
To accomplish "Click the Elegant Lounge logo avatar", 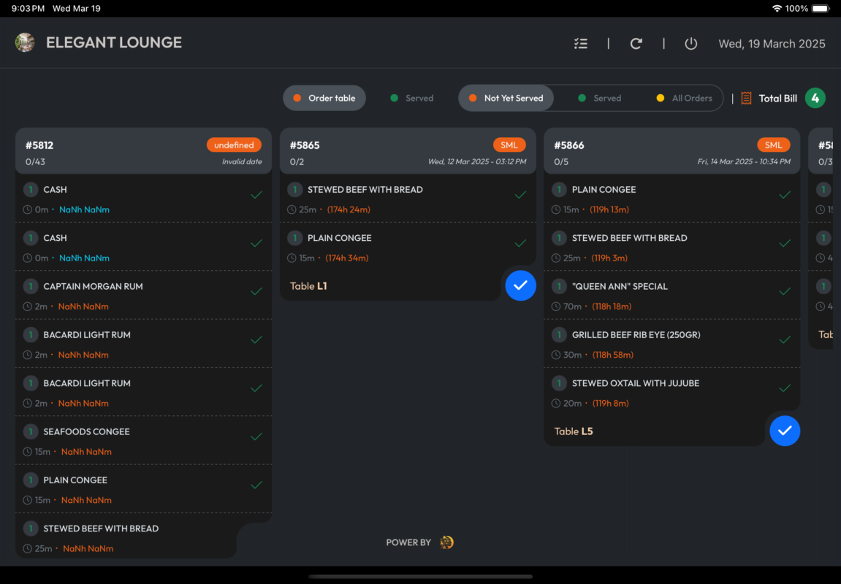I will click(x=25, y=42).
